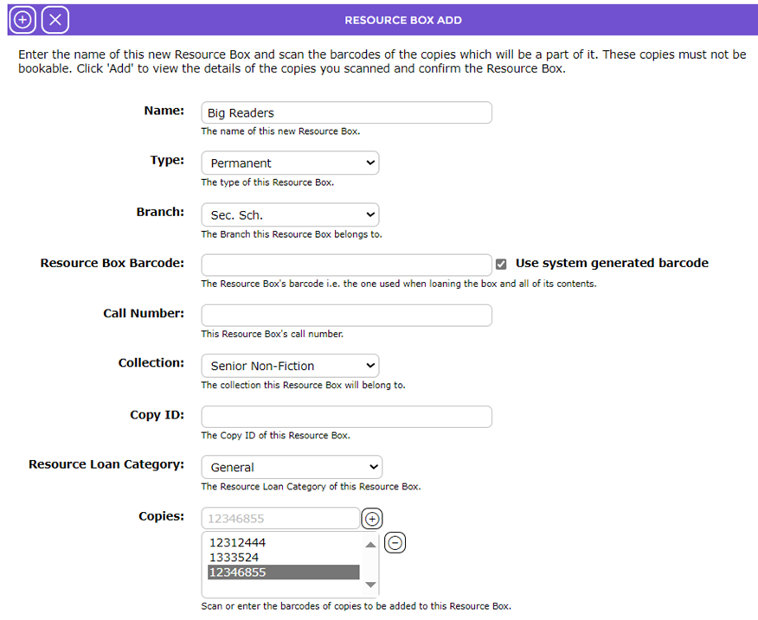Click the Call Number input field
The height and width of the screenshot is (620, 758).
click(x=347, y=315)
